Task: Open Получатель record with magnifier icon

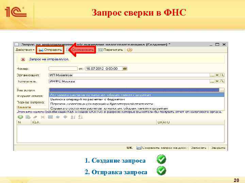Action: pos(222,81)
